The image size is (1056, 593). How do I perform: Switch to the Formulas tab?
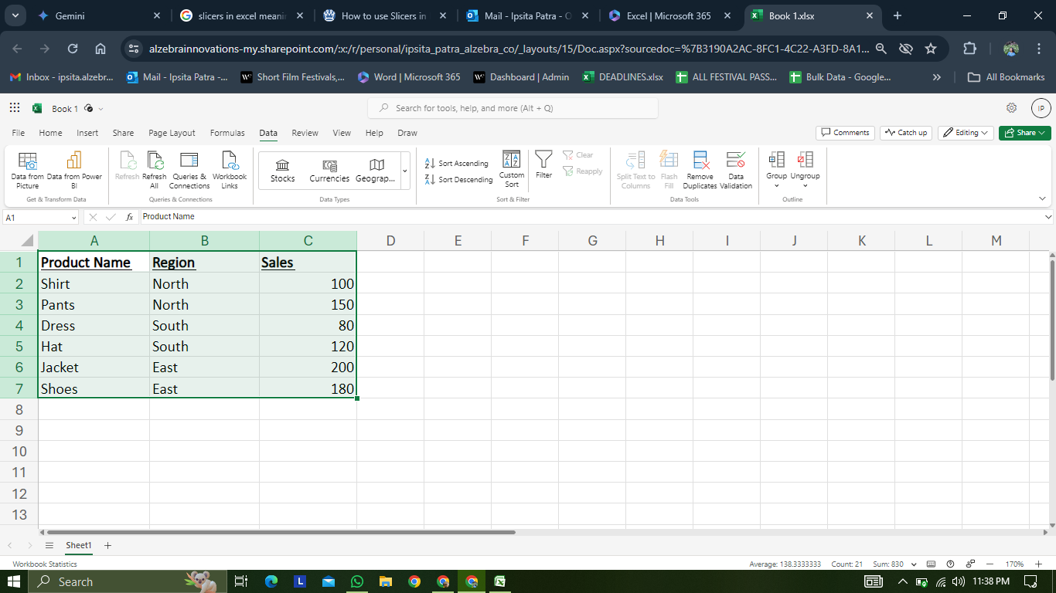(x=227, y=133)
